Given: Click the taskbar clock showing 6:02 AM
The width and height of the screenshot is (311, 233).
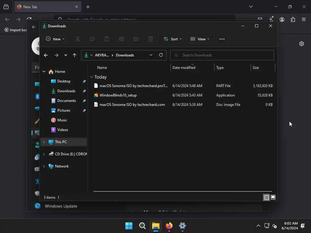Looking at the screenshot, I should tap(290, 226).
